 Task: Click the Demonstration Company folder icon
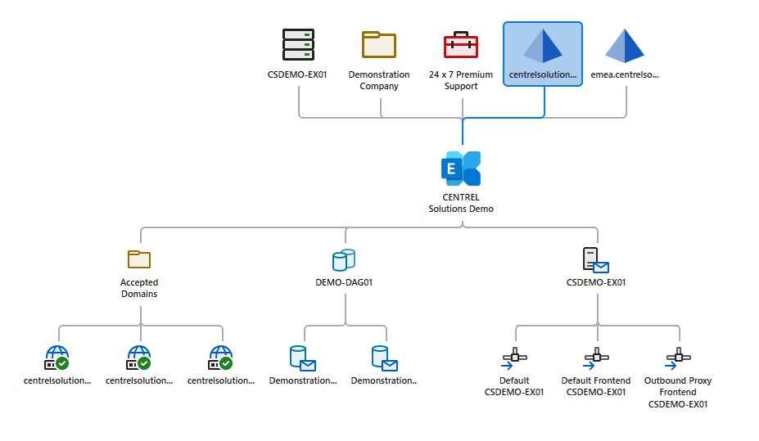(x=379, y=44)
